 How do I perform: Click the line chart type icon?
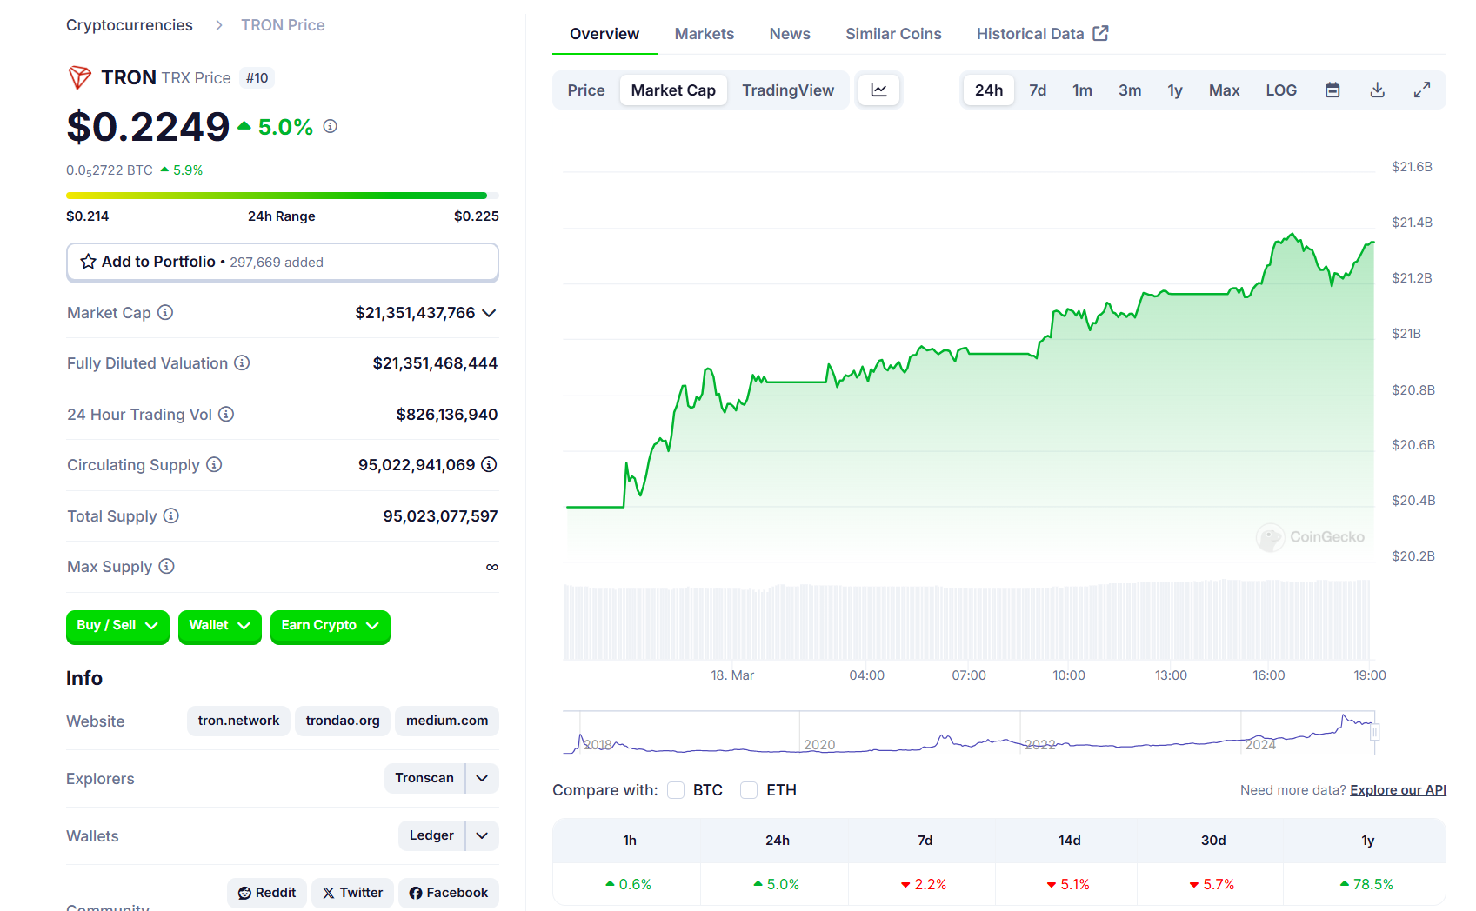pyautogui.click(x=878, y=90)
